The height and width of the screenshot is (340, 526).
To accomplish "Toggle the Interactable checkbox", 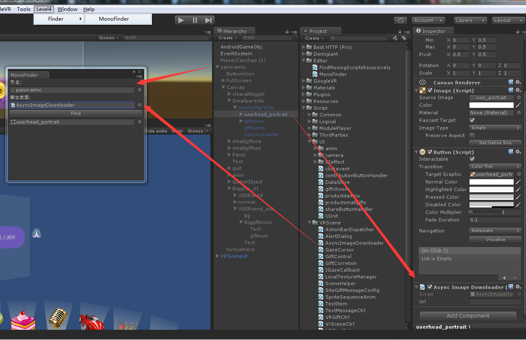I will pyautogui.click(x=472, y=159).
